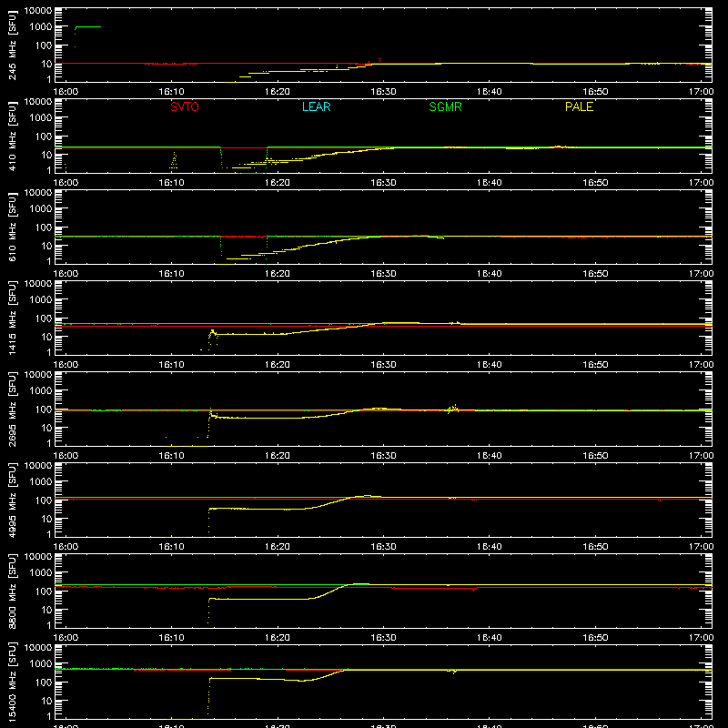728x728 pixels.
Task: Click the 10000 y-axis value on 15400 MHz plot
Action: tap(38, 648)
